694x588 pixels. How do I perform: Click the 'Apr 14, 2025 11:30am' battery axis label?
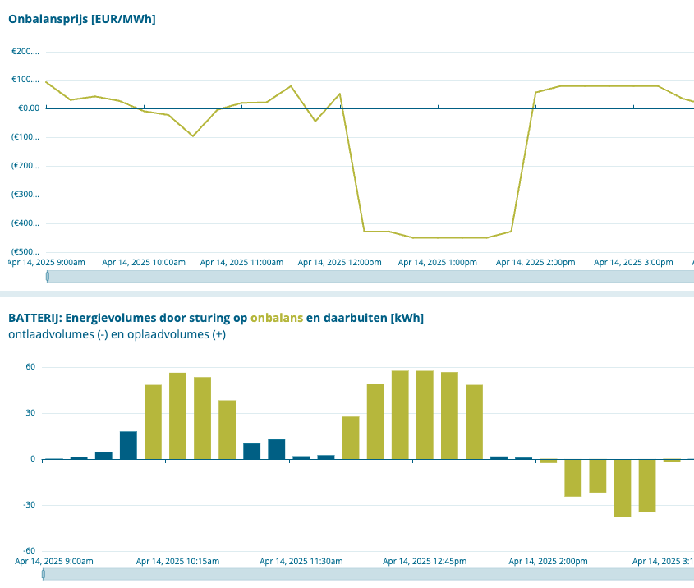[301, 562]
